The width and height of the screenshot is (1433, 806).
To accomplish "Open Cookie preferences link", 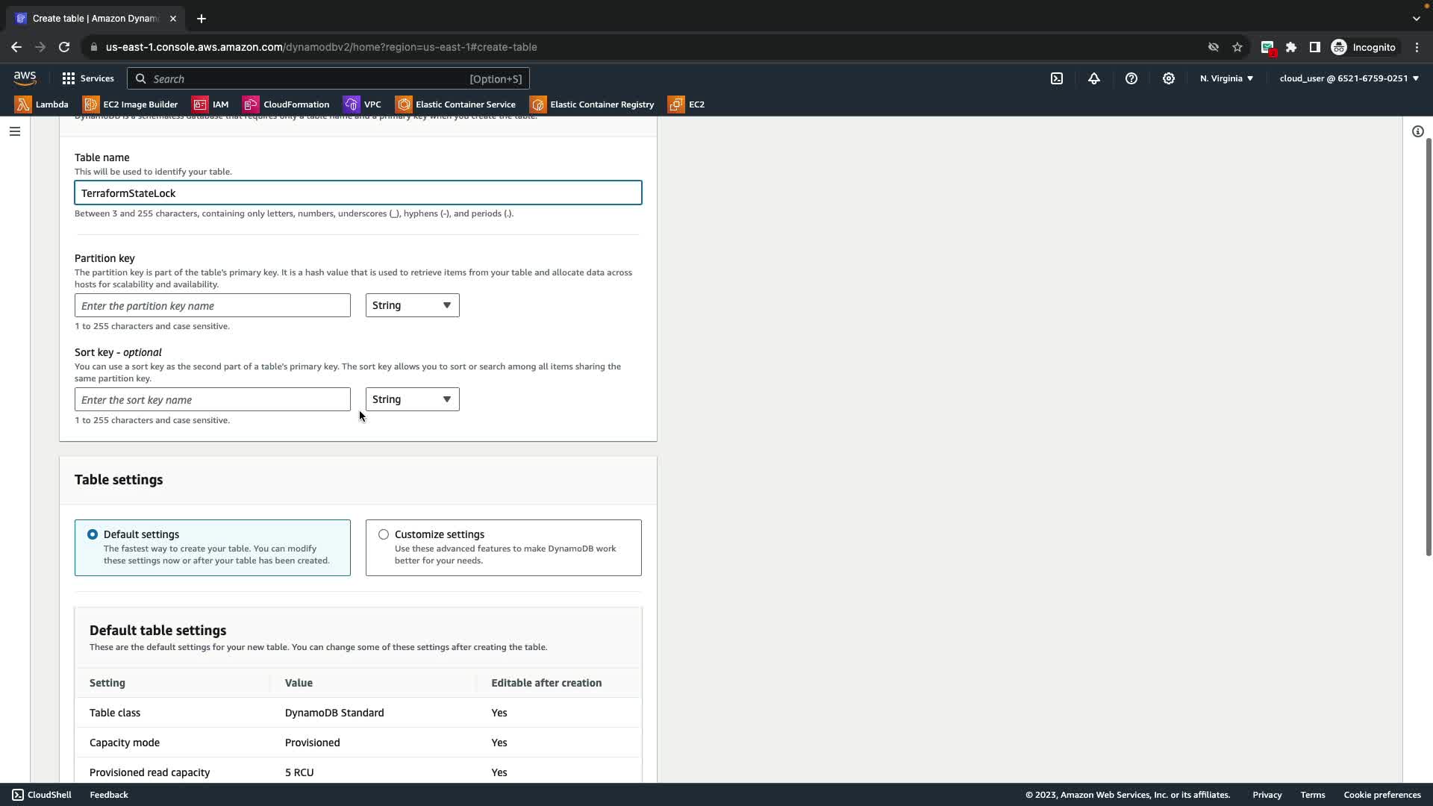I will (x=1382, y=795).
